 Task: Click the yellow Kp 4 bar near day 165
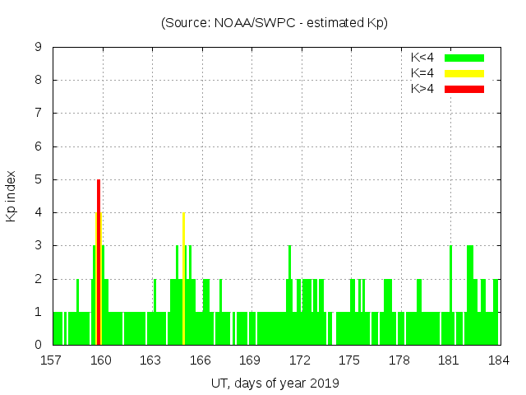click(x=183, y=280)
